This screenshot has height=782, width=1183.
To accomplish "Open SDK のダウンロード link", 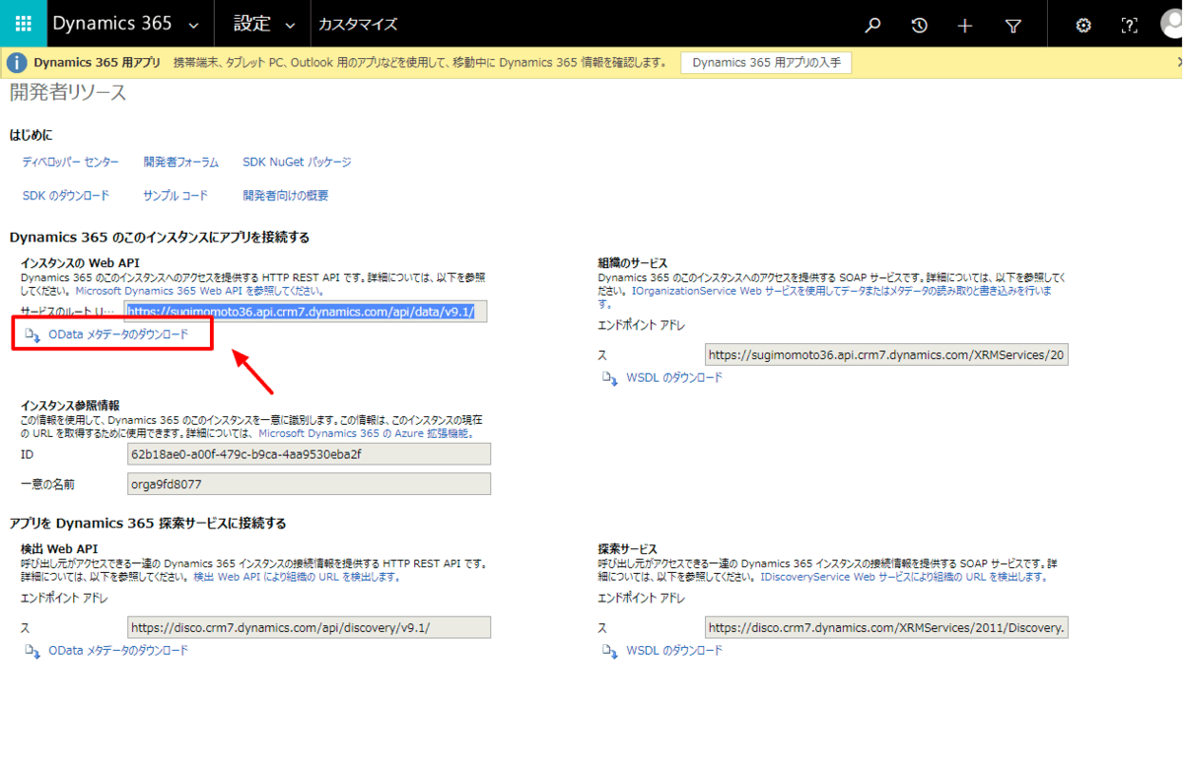I will click(x=65, y=195).
